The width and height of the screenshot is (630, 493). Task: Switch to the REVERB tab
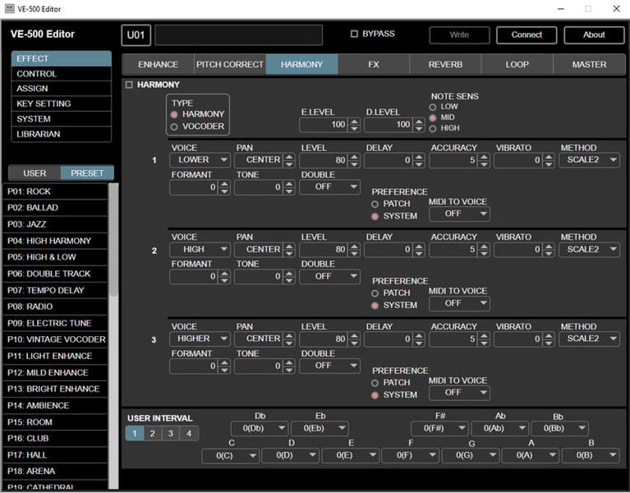(x=445, y=64)
